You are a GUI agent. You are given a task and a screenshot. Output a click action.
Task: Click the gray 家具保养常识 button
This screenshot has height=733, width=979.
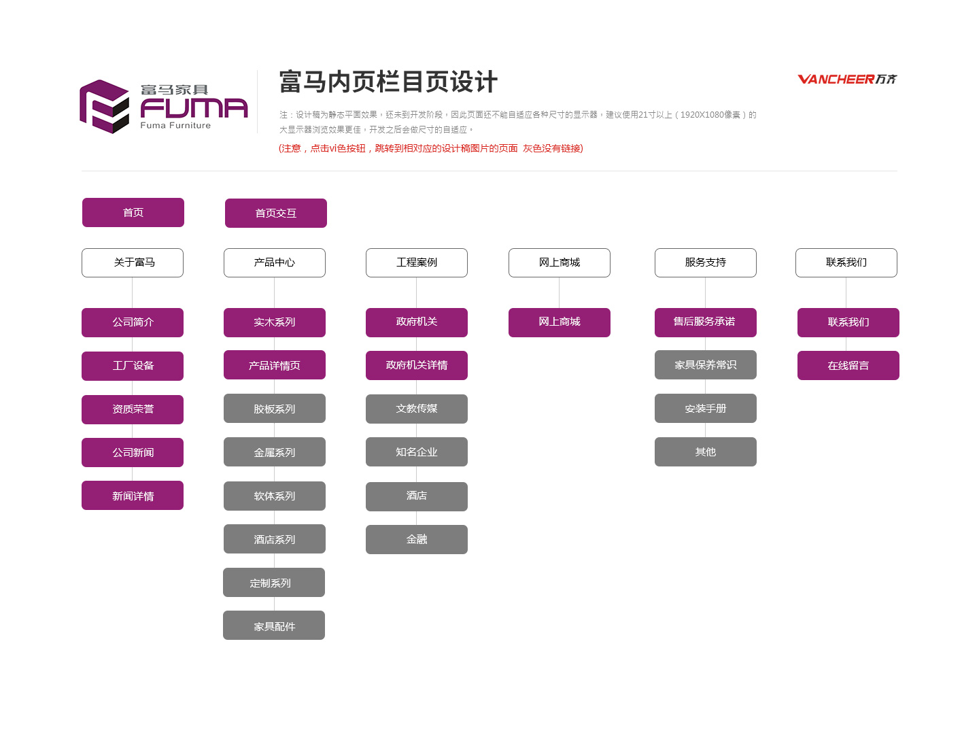[x=706, y=365]
